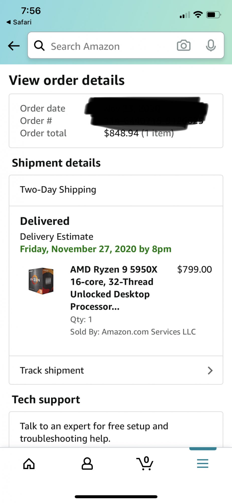Tap the $799.00 item price
This screenshot has height=503, width=232.
[x=194, y=269]
